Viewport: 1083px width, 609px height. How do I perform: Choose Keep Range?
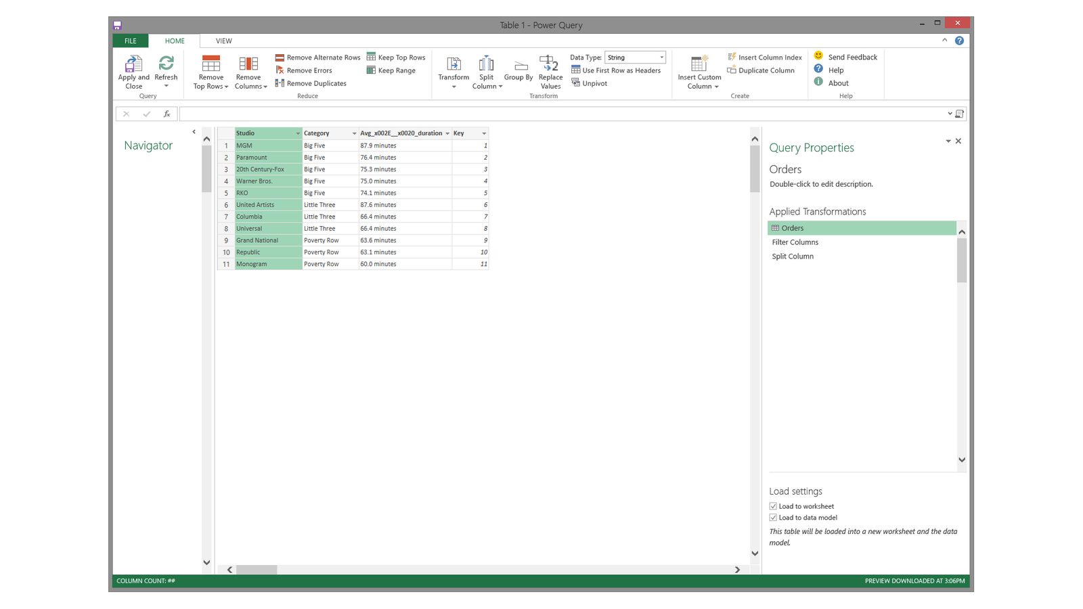tap(391, 70)
